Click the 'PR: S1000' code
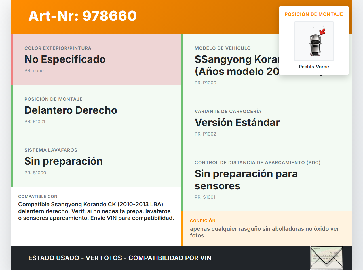The width and height of the screenshot is (363, 270). 35,173
